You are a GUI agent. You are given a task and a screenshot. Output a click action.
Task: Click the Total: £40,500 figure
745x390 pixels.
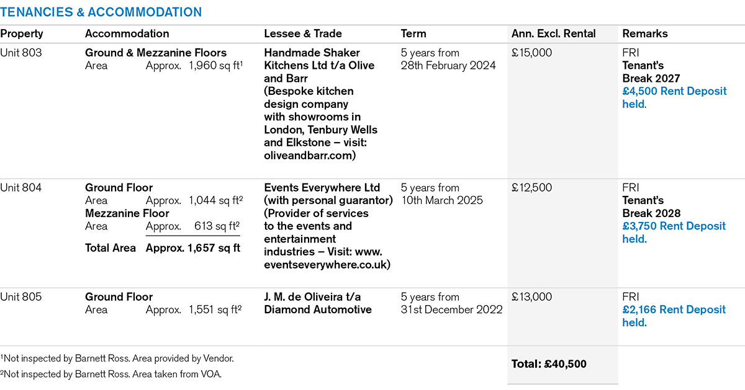pos(549,364)
